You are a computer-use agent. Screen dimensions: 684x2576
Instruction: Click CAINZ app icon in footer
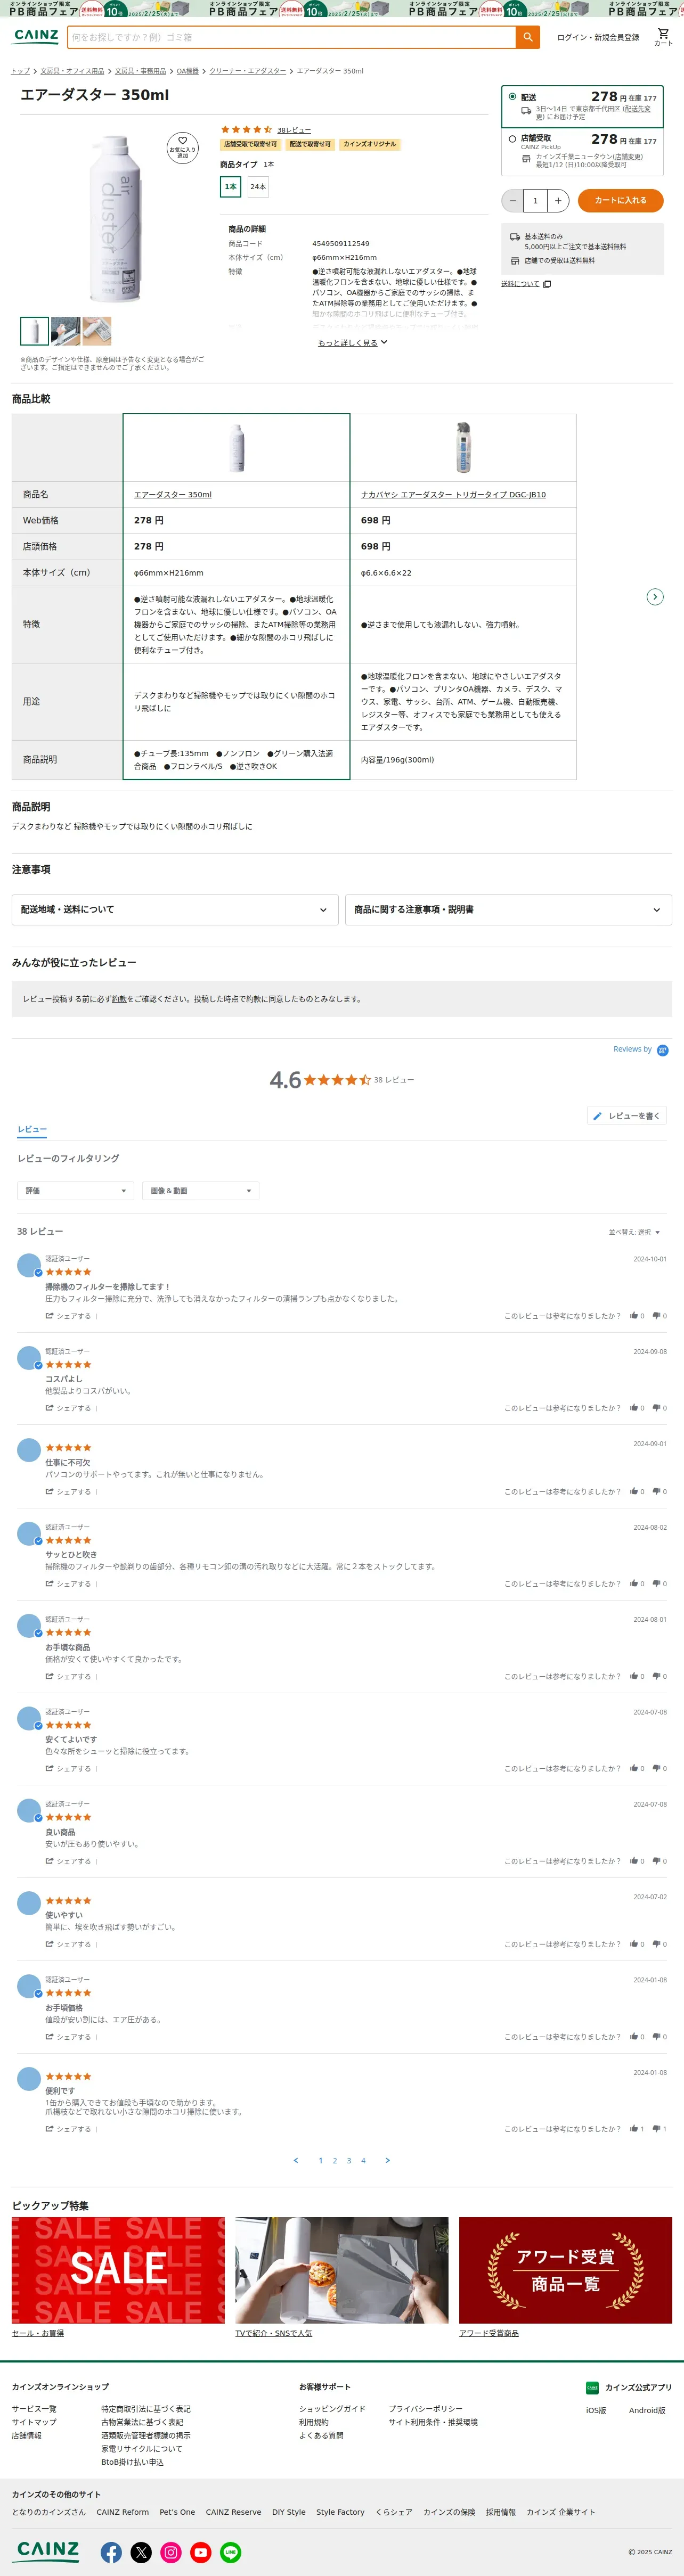[x=592, y=2388]
